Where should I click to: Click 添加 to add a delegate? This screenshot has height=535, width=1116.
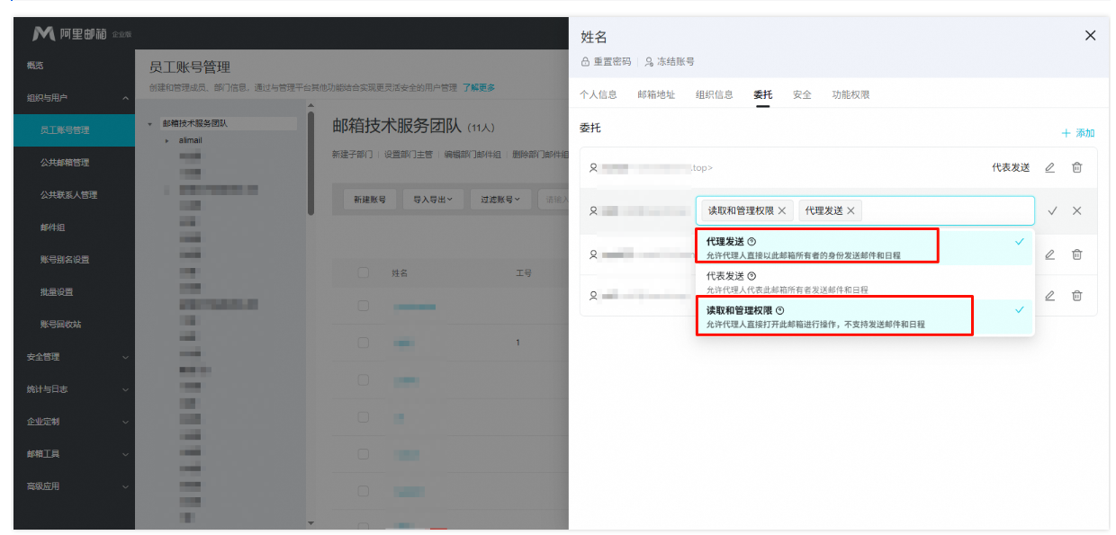(1078, 133)
